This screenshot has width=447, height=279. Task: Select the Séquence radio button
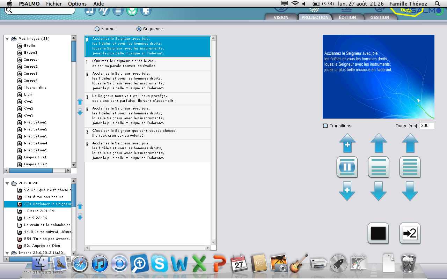(139, 29)
